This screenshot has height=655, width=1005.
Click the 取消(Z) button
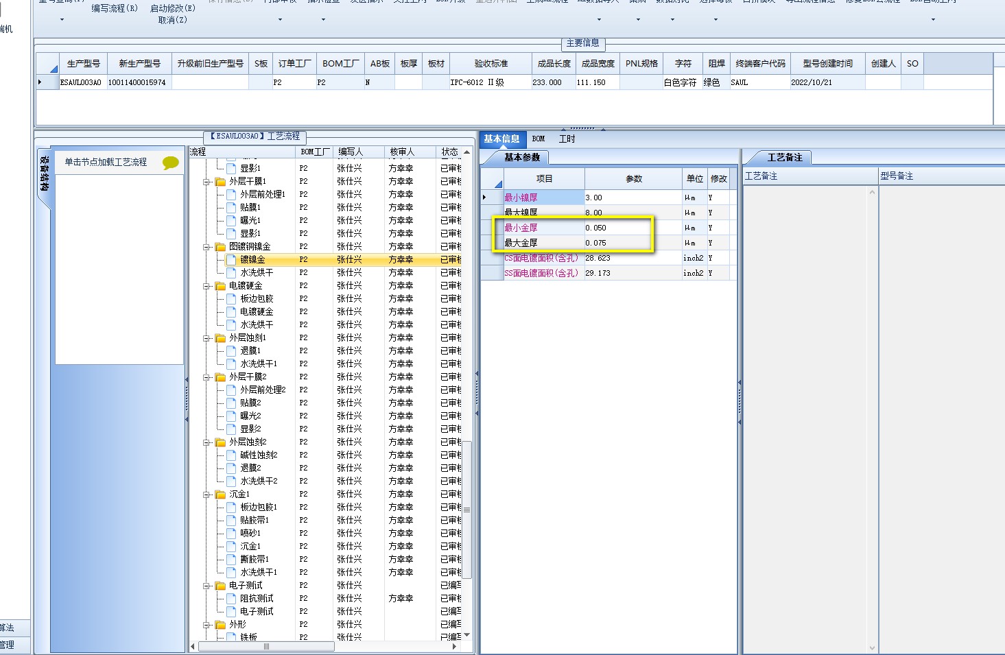coord(173,21)
